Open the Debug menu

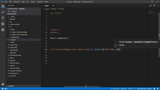pyautogui.click(x=32, y=2)
